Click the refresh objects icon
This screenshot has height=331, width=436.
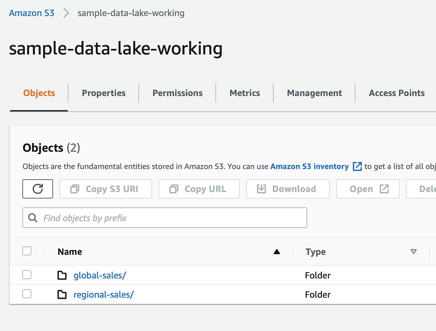point(37,189)
